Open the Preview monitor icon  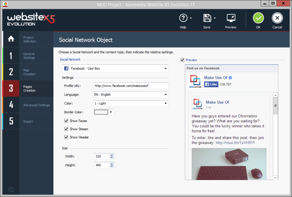[x=231, y=18]
